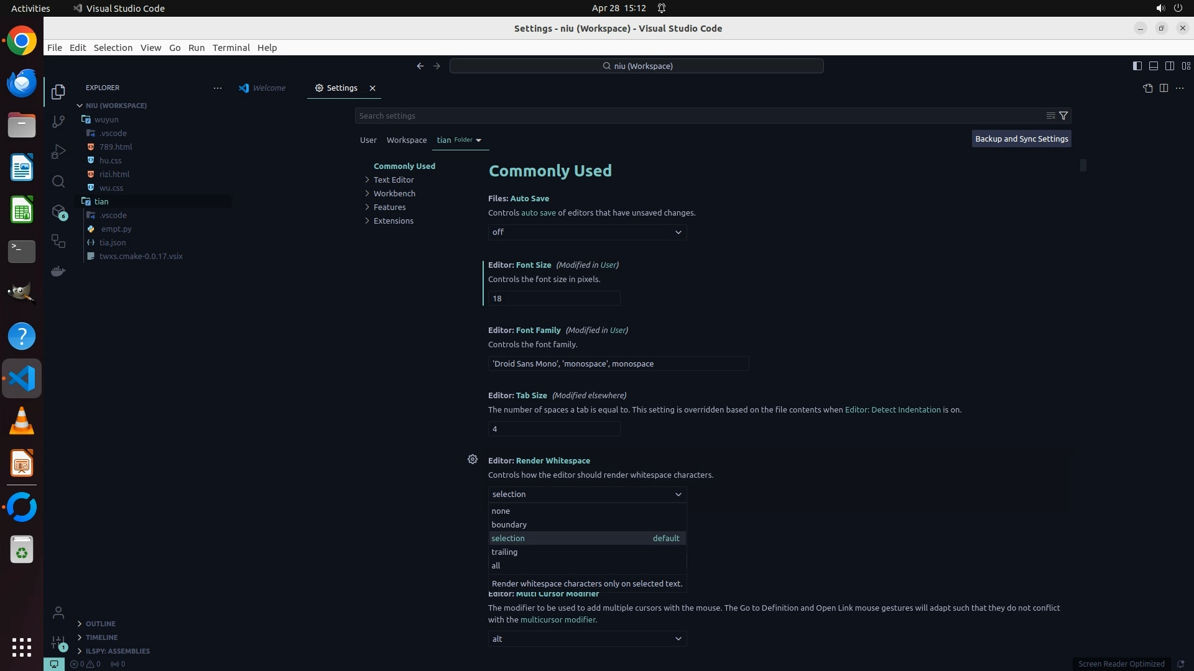The width and height of the screenshot is (1194, 671).
Task: Open the Terminal menu
Action: pos(231,48)
